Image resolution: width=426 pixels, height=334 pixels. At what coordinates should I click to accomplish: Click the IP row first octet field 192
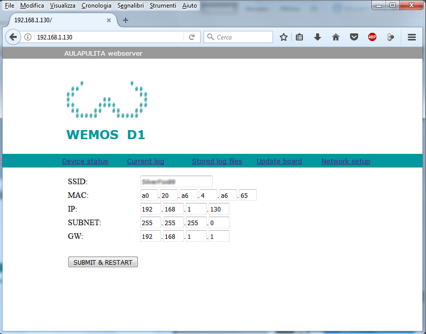click(151, 209)
